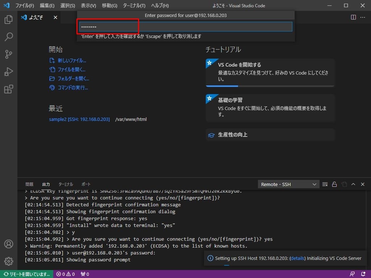Show forwarded ports count in status bar
This screenshot has width=371, height=278.
coord(85,274)
